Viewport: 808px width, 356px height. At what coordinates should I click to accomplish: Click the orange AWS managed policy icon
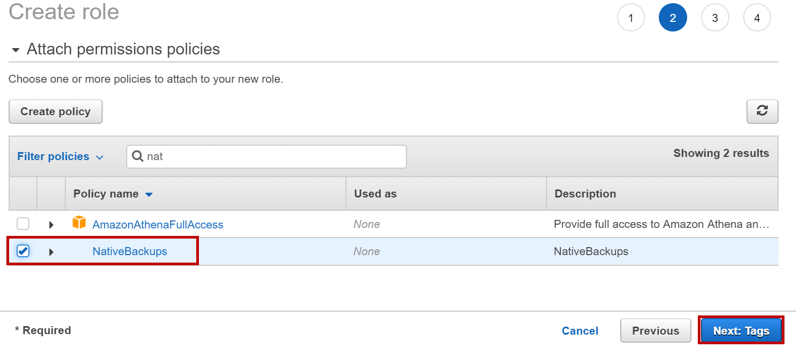point(79,223)
